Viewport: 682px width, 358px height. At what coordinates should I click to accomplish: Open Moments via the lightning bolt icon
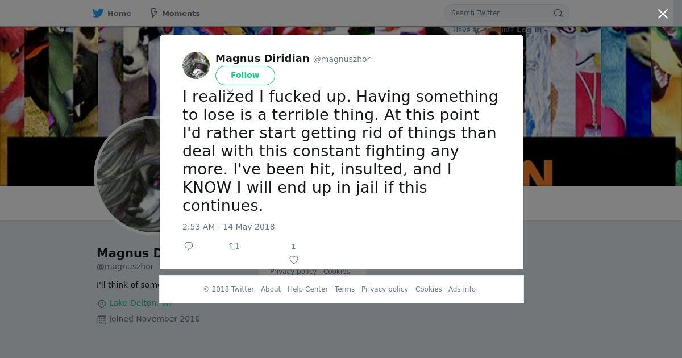153,13
